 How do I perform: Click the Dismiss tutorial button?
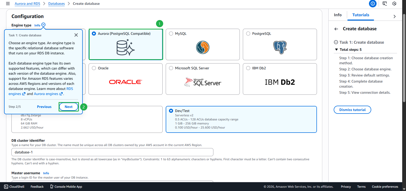point(352,110)
